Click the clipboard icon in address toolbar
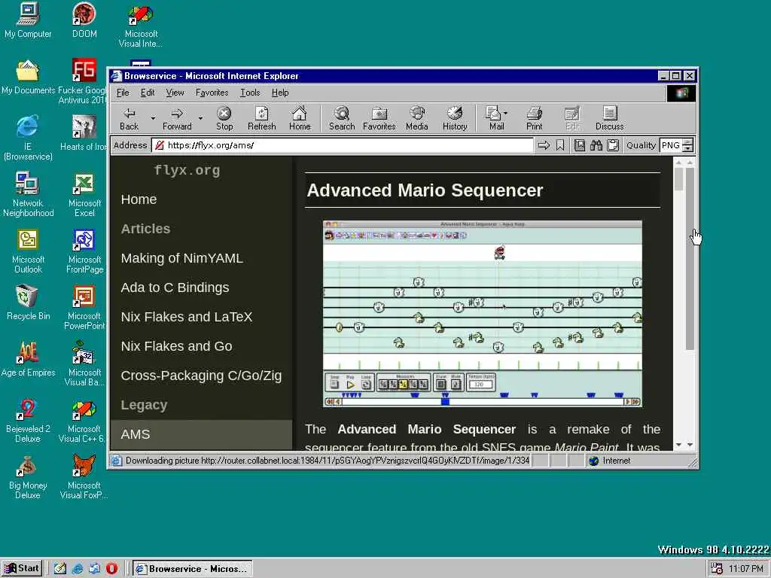 click(x=613, y=145)
